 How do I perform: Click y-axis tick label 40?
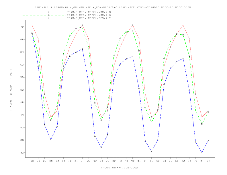point(22,128)
